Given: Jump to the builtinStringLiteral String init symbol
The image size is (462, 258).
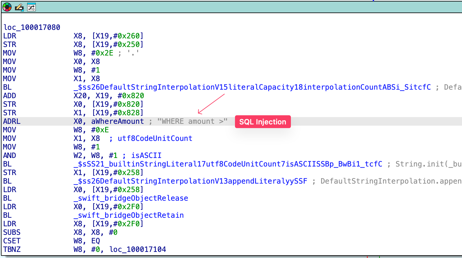Looking at the screenshot, I should point(228,164).
